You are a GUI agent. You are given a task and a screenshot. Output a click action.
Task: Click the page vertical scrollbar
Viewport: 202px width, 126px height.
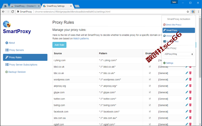[x=200, y=48]
